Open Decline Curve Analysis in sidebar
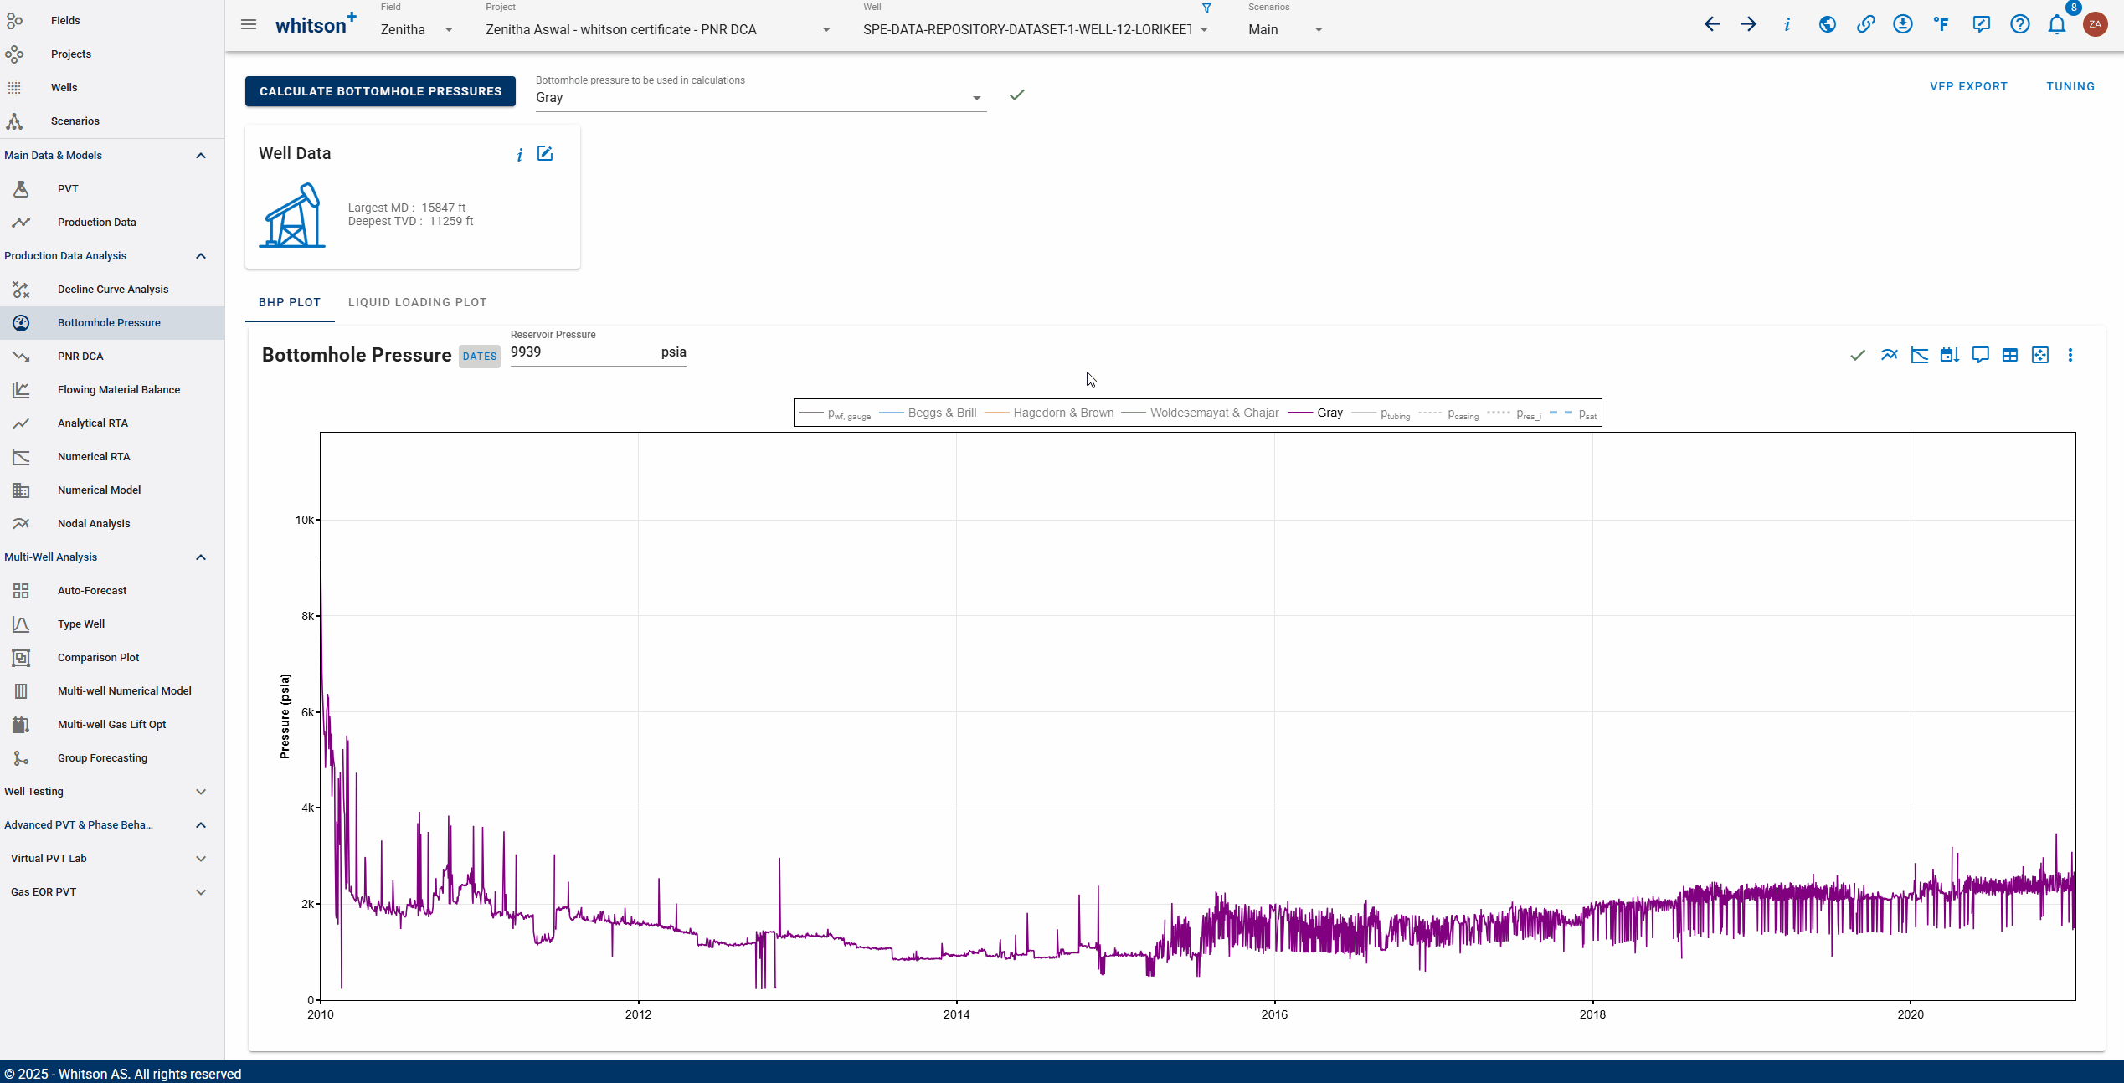 (x=112, y=290)
